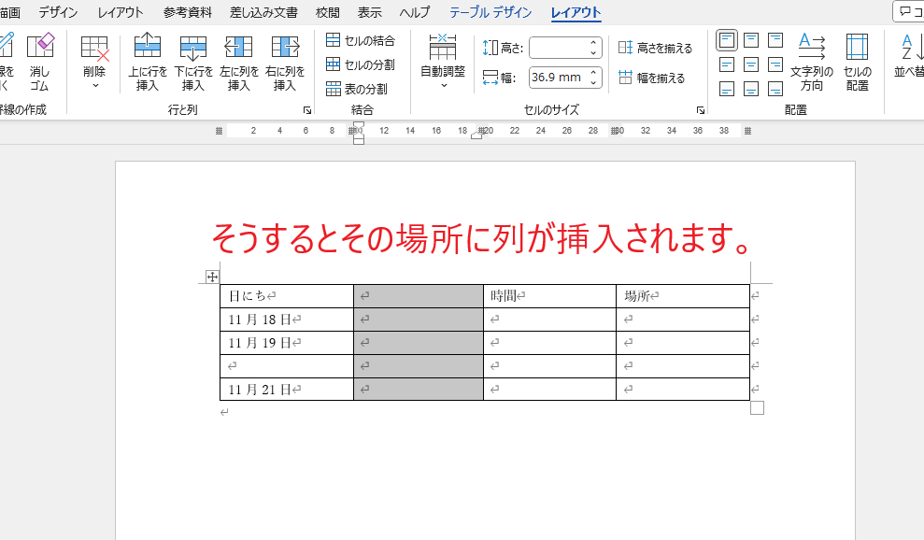Split table (表の分割)
The image size is (924, 540).
pos(357,89)
